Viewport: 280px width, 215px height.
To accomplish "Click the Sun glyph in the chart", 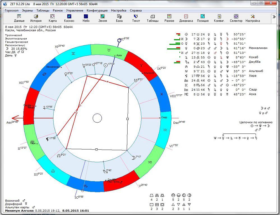I will pyautogui.click(x=106, y=65).
